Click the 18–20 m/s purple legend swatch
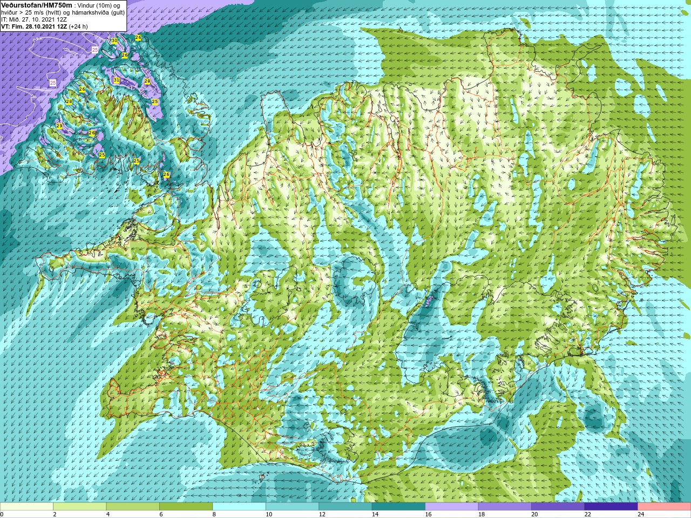Viewport: 691px width, 518px height. click(505, 507)
